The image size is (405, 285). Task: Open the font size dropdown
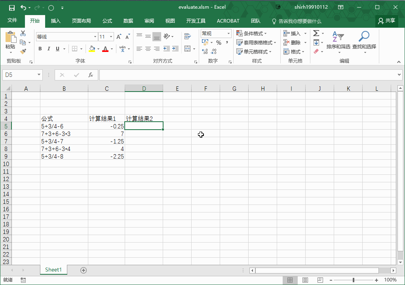coord(111,37)
